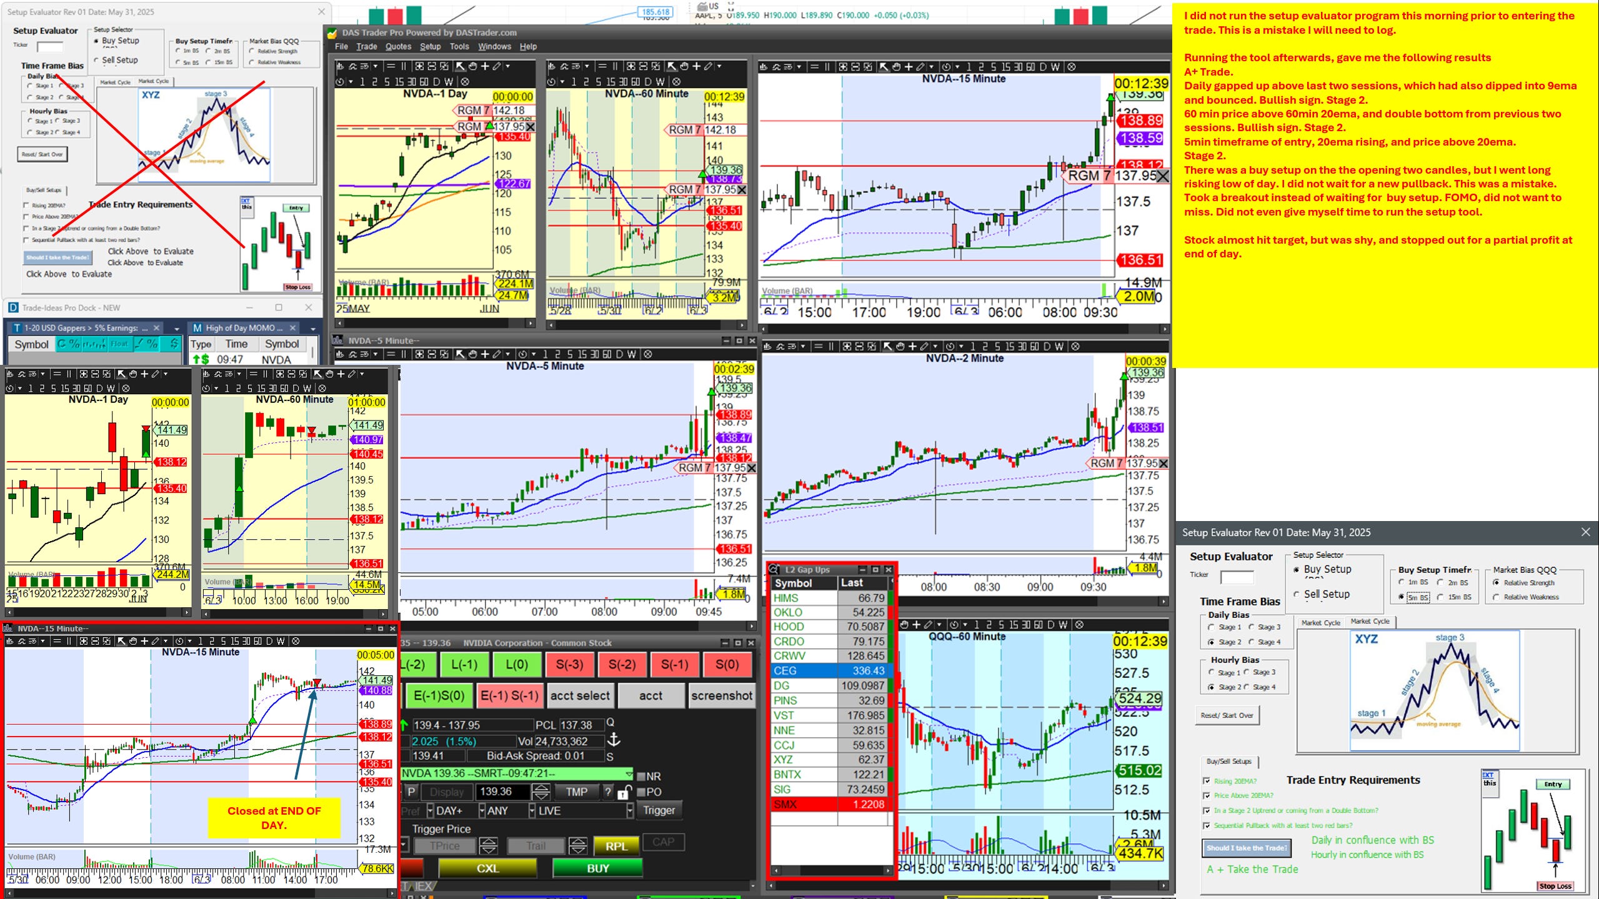This screenshot has width=1599, height=899.
Task: Activate crosshair plus tool in QQQ 60 Minute chart
Action: pos(916,624)
